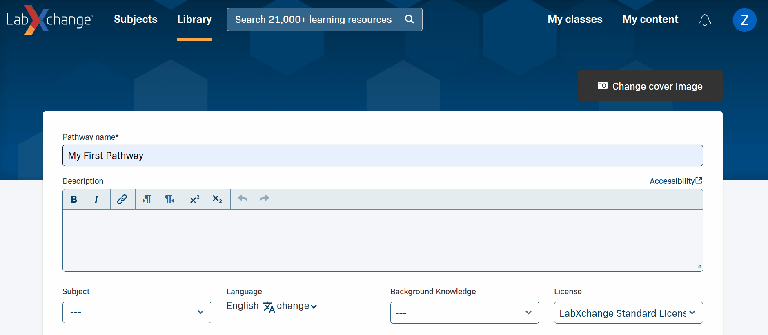The height and width of the screenshot is (335, 768).
Task: Redo the last description edit
Action: pos(265,199)
